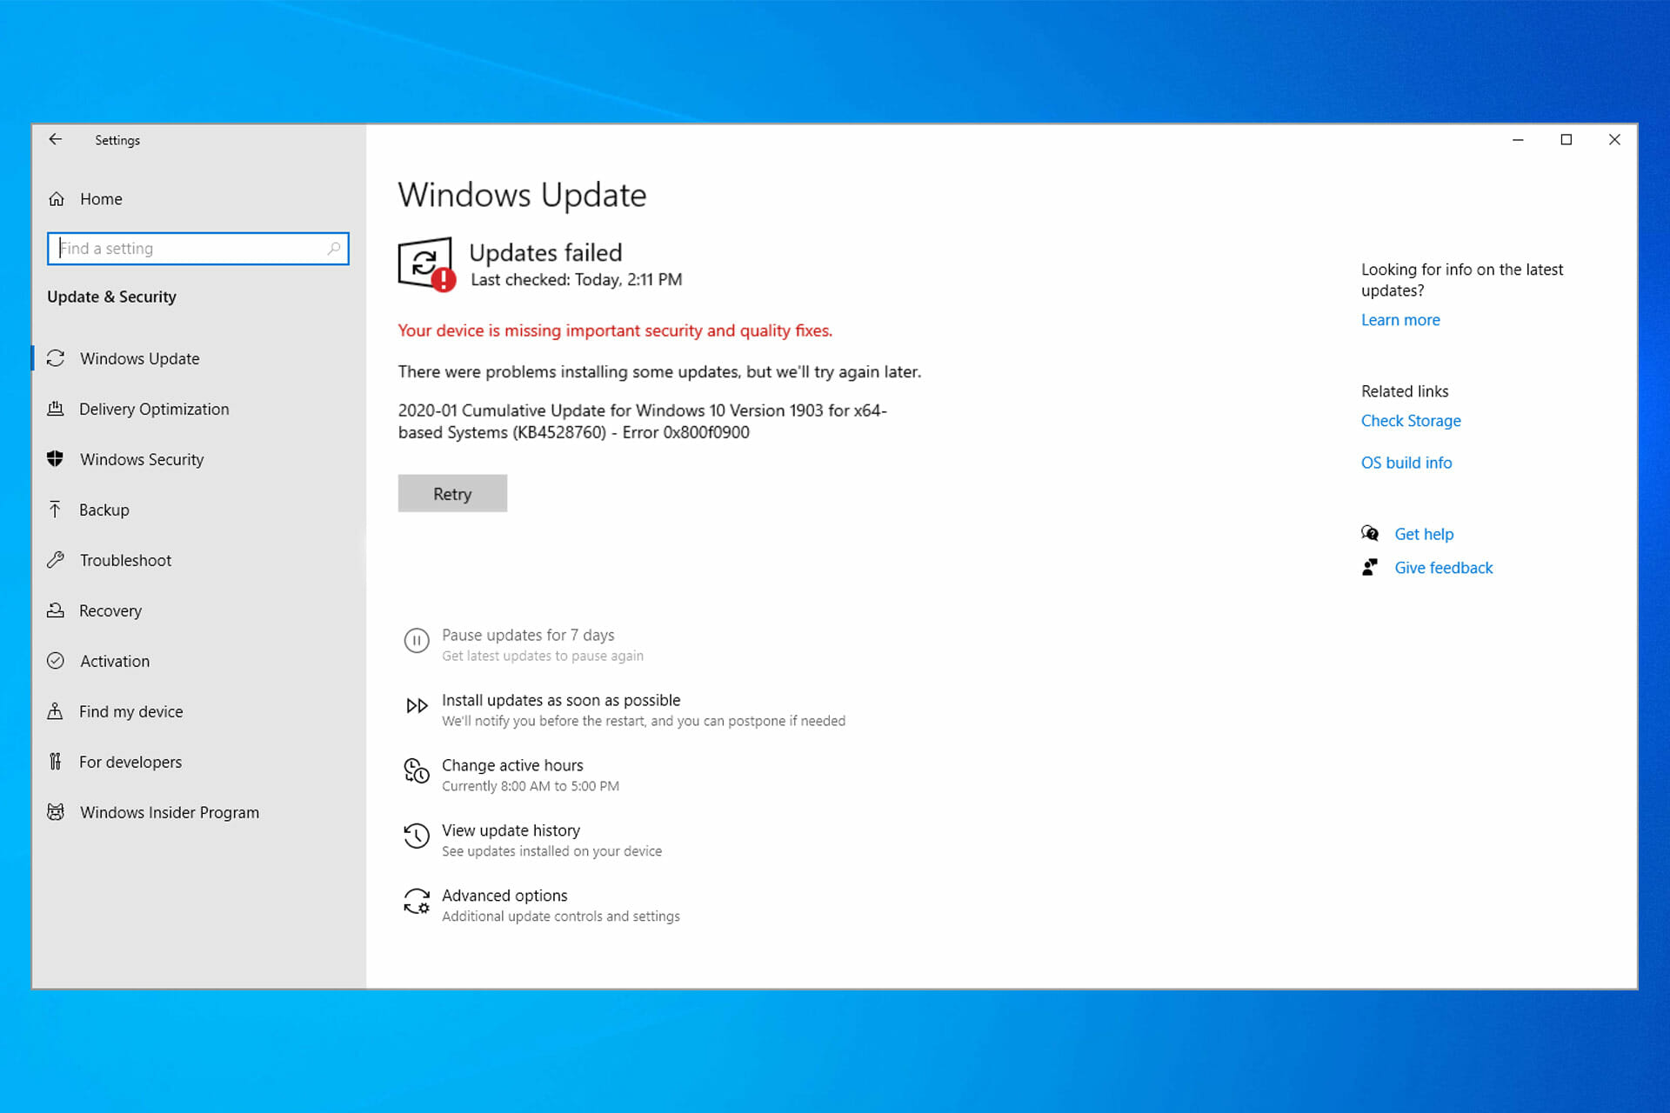Focus the Find a setting search box
Viewport: 1670px width, 1113px height.
(x=198, y=249)
